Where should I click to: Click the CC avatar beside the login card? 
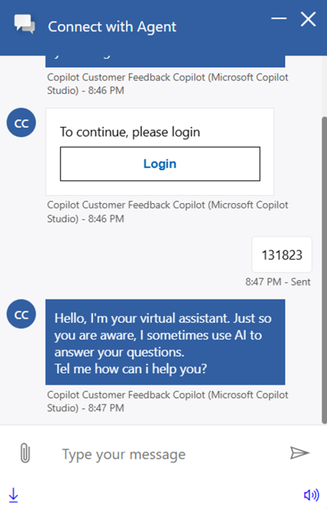[x=21, y=124]
